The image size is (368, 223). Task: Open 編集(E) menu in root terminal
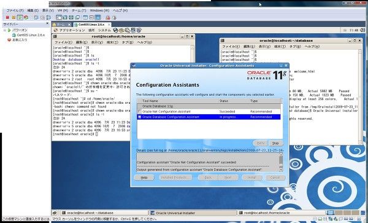[x=82, y=42]
